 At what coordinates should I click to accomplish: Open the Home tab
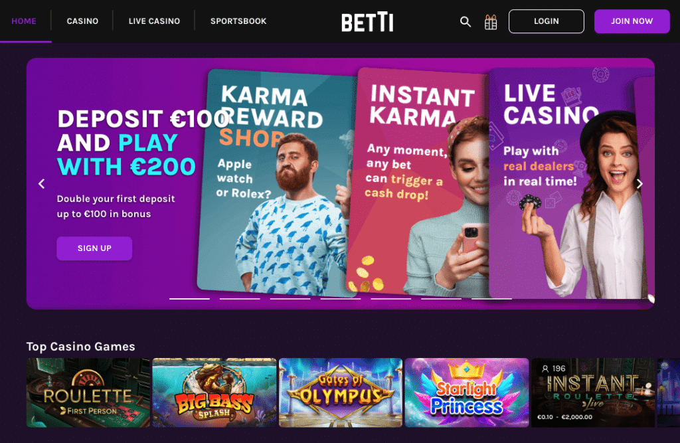(x=24, y=21)
